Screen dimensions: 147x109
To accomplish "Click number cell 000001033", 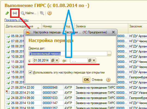I will tap(52, 98).
